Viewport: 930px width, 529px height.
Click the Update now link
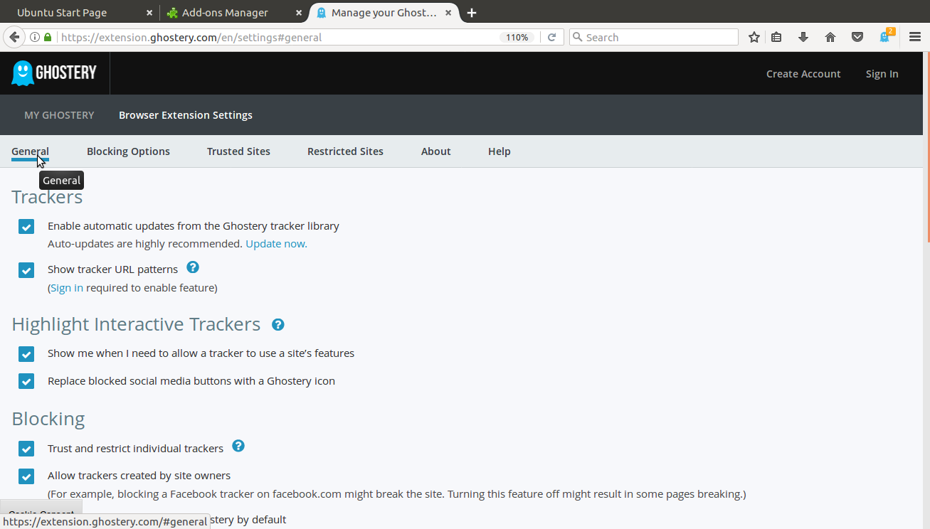276,243
